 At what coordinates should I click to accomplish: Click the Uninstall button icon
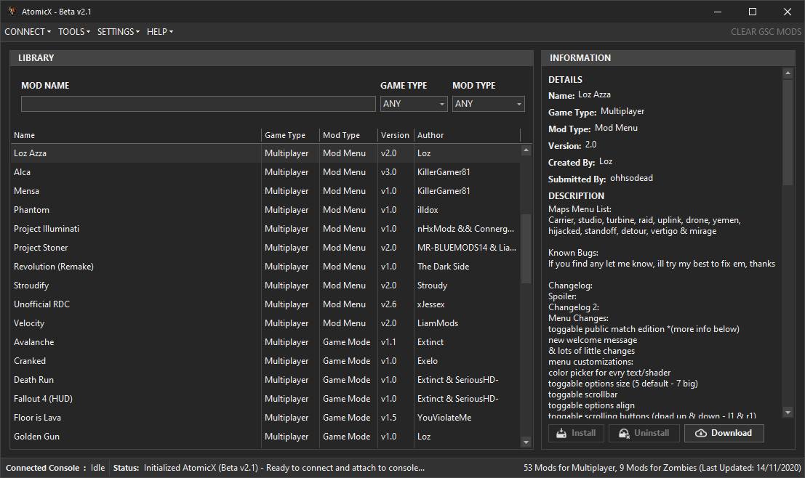pos(623,433)
